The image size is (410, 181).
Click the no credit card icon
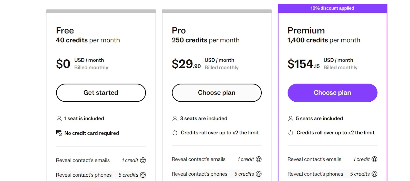[x=59, y=133]
